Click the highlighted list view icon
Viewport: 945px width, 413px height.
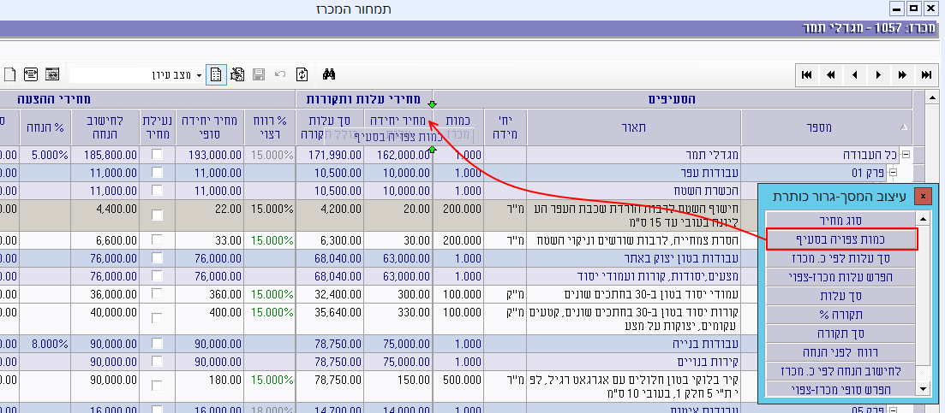click(217, 74)
